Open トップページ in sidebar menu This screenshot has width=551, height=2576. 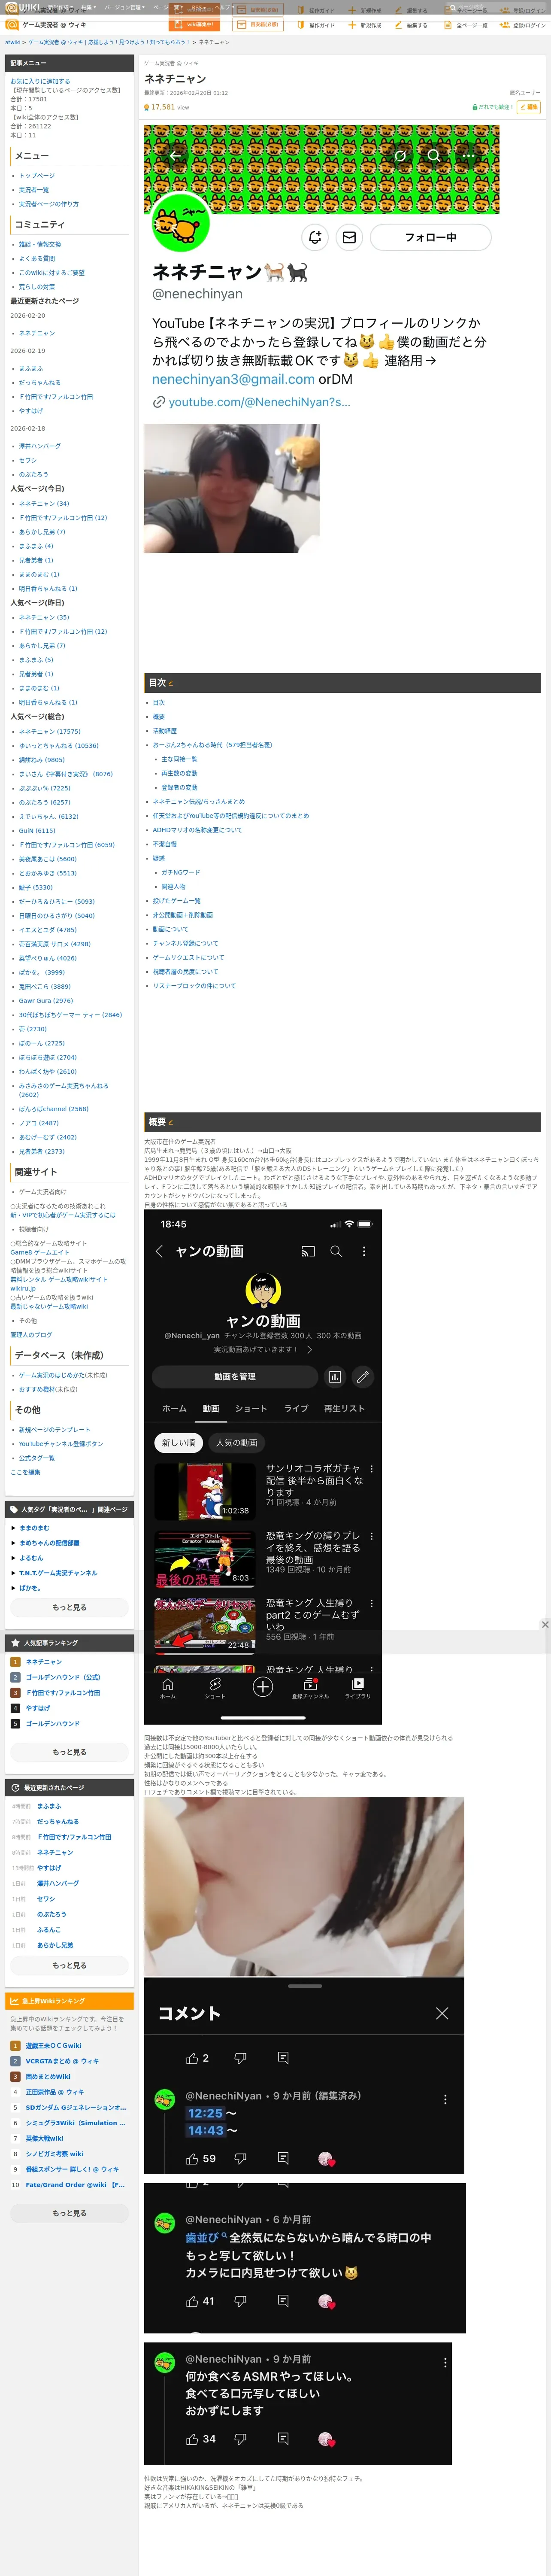pyautogui.click(x=37, y=175)
